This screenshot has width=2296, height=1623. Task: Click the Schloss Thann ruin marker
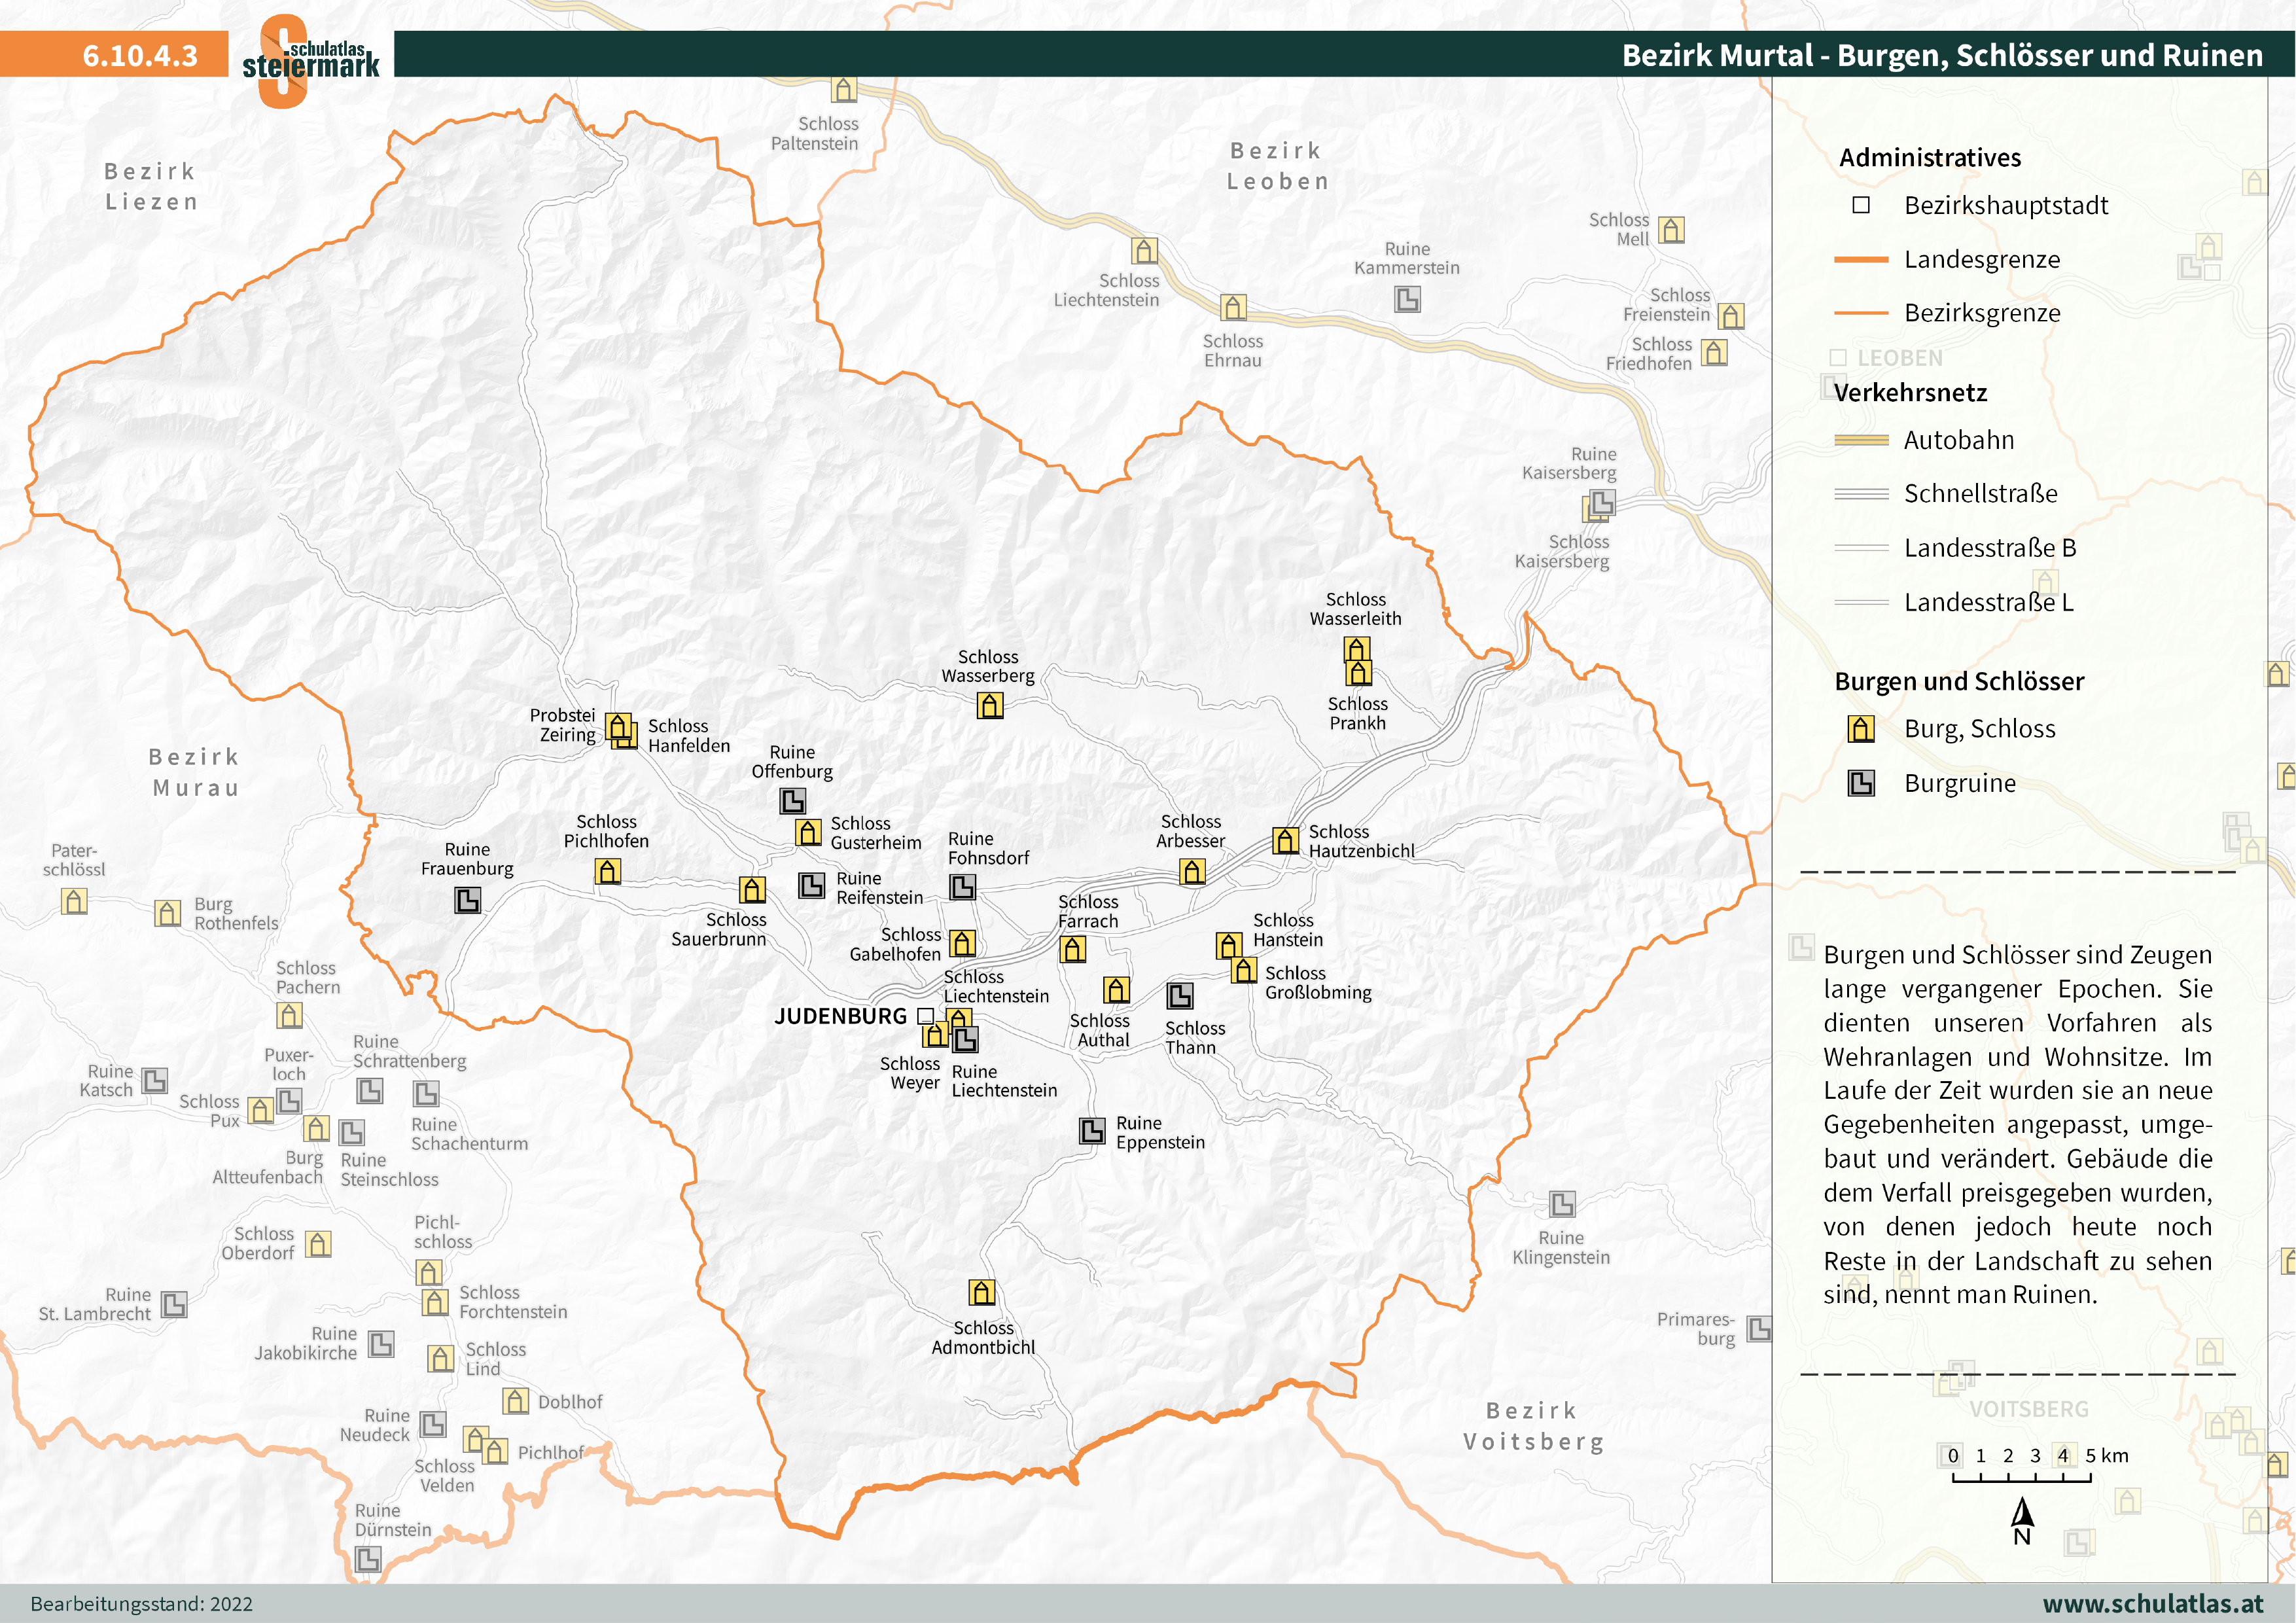(1179, 996)
